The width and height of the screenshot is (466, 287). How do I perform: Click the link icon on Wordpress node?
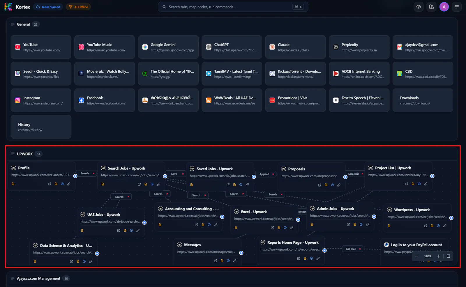pyautogui.click(x=445, y=226)
